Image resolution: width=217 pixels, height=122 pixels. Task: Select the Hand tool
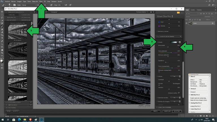(2, 50)
